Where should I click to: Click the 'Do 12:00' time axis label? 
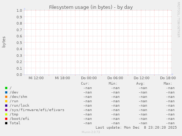pos(142,78)
